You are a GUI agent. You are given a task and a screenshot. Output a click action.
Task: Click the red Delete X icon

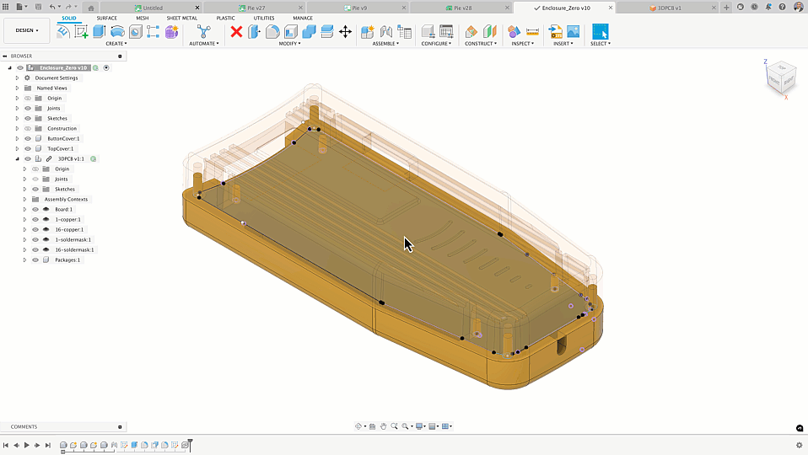click(236, 31)
